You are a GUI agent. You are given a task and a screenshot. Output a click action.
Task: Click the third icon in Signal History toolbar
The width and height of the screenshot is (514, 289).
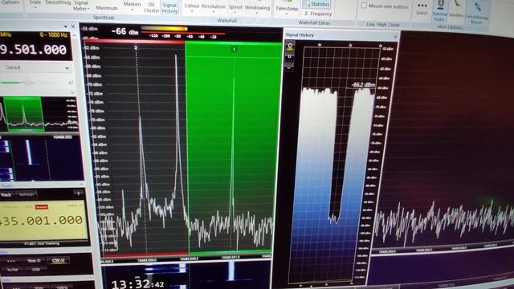(289, 67)
